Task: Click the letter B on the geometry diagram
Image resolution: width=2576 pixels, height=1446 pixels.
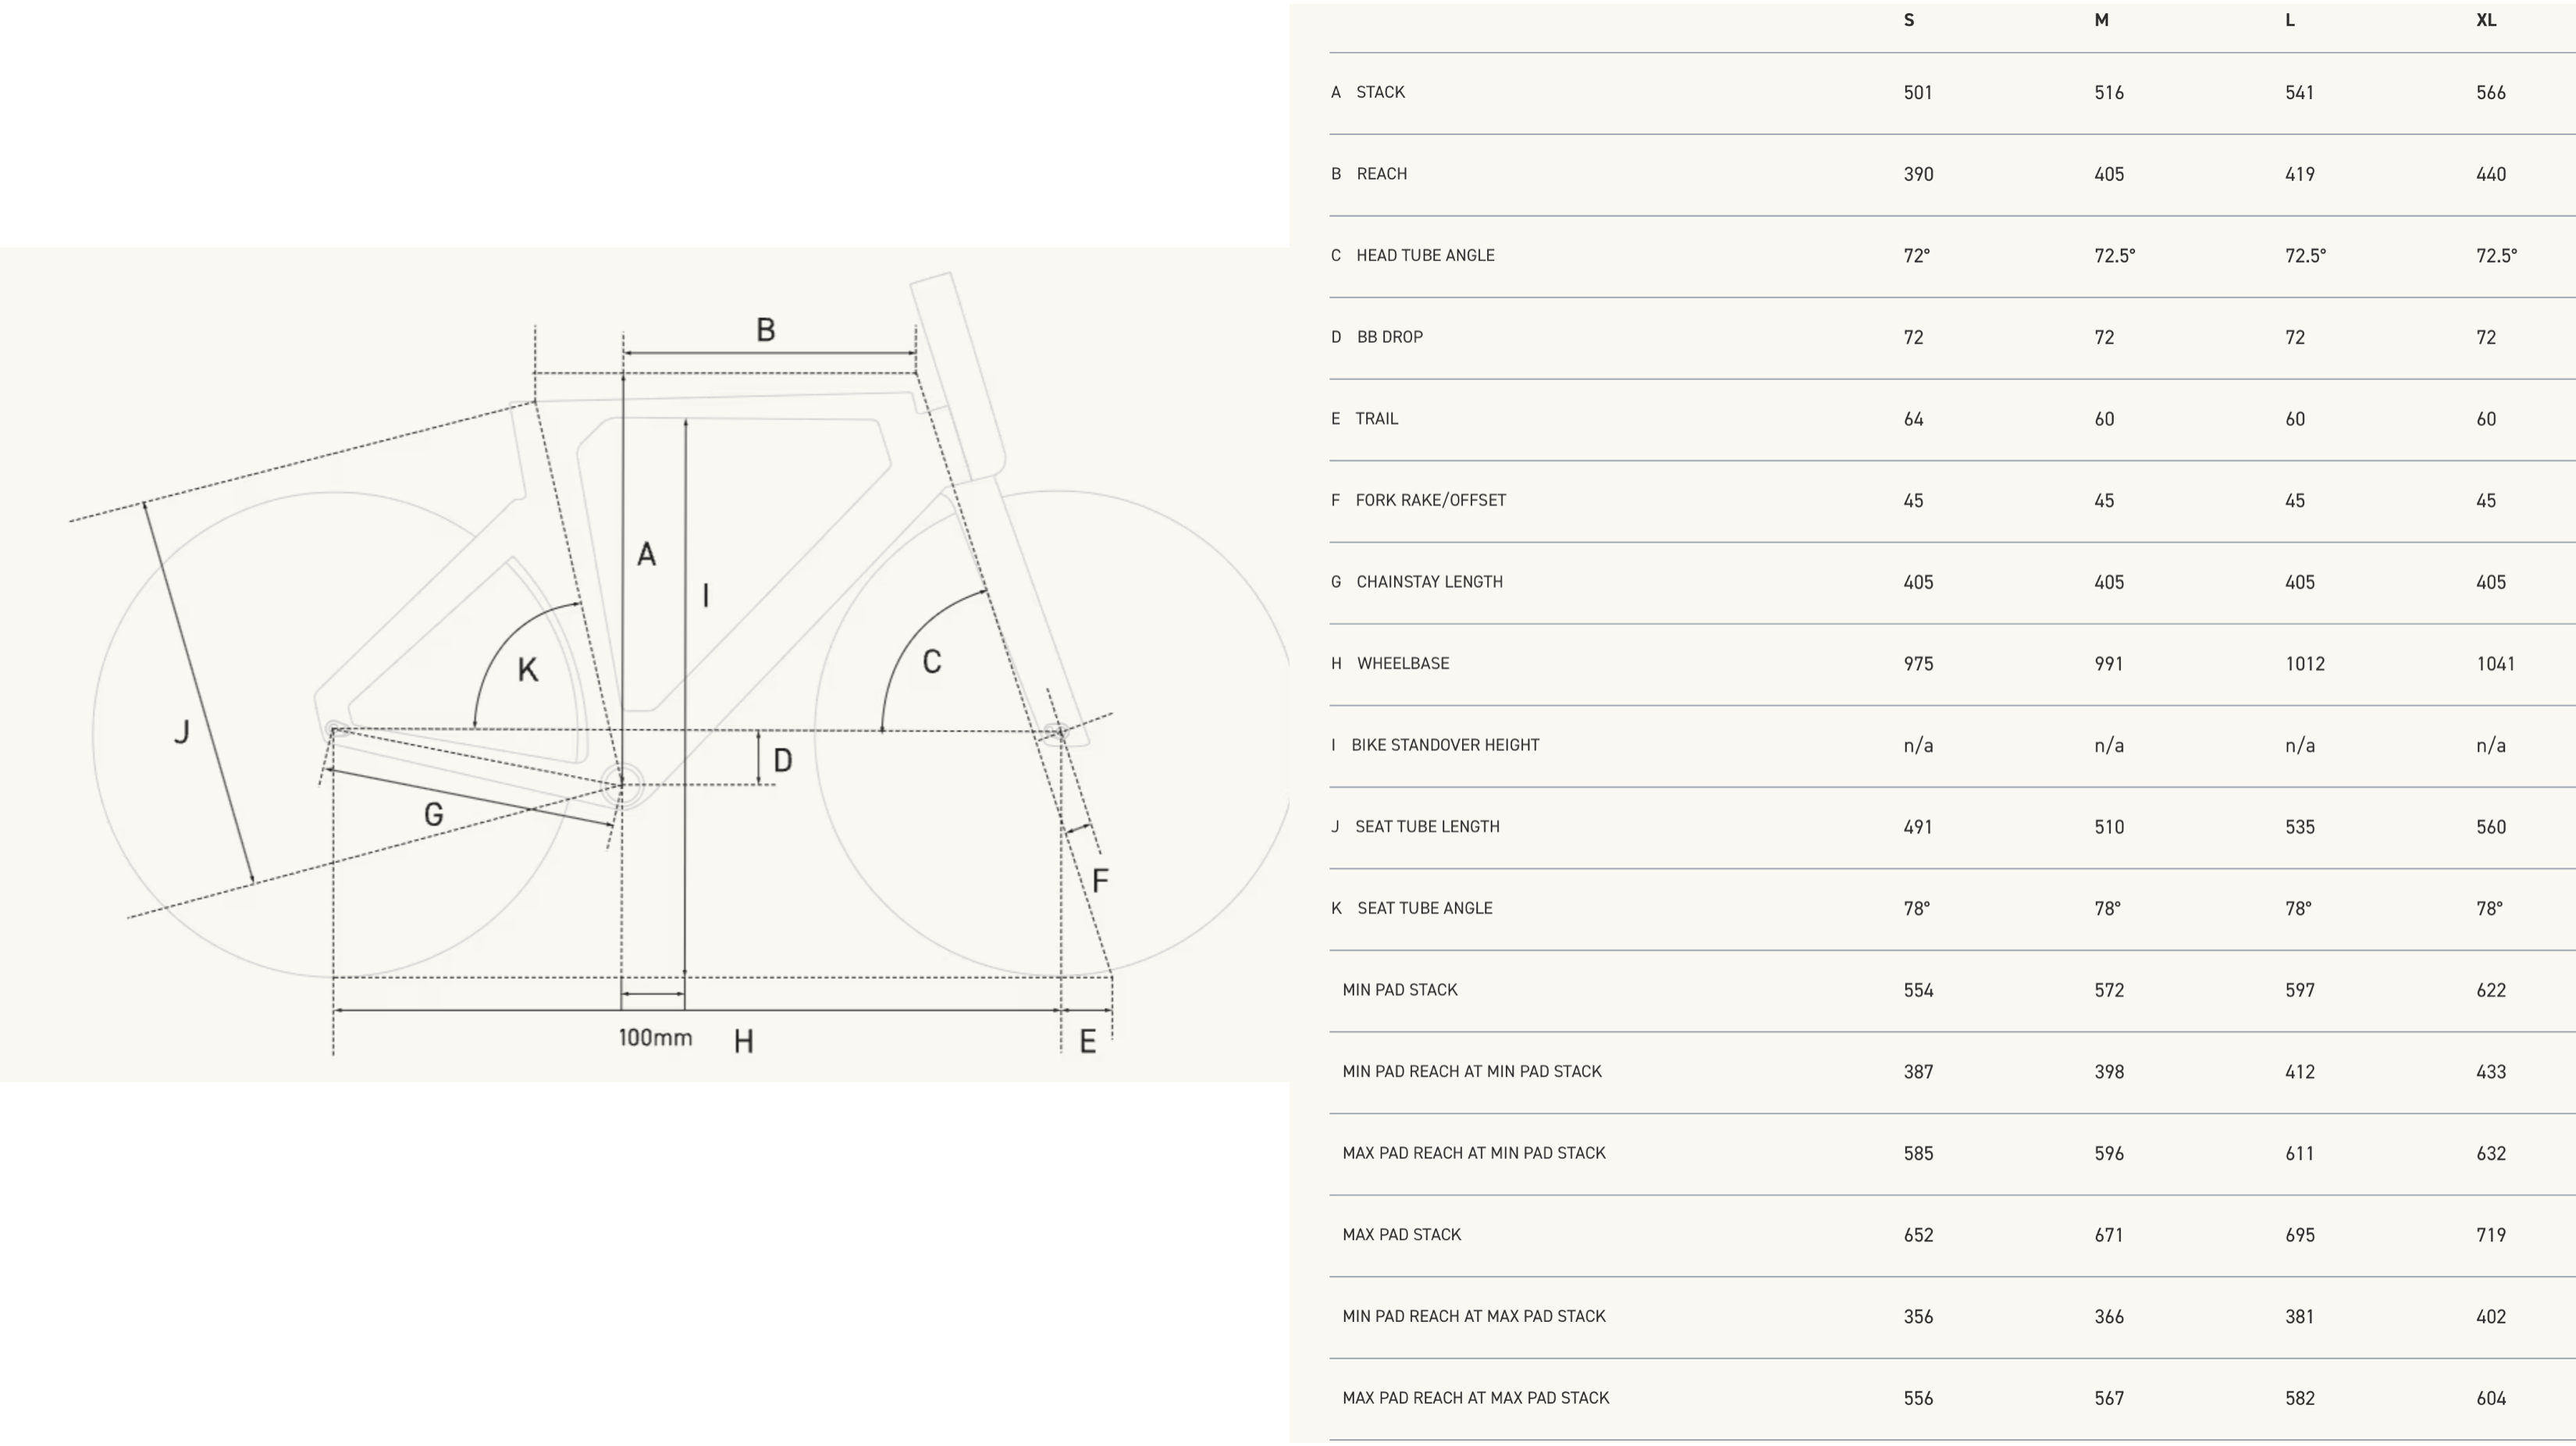Action: point(766,330)
